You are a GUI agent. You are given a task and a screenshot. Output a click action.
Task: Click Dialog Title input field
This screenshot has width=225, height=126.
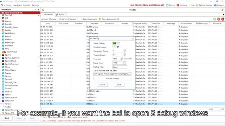[x=120, y=67]
